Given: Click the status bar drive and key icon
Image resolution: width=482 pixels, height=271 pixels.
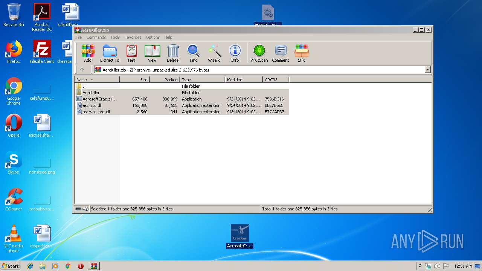Looking at the screenshot, I should click(x=82, y=209).
